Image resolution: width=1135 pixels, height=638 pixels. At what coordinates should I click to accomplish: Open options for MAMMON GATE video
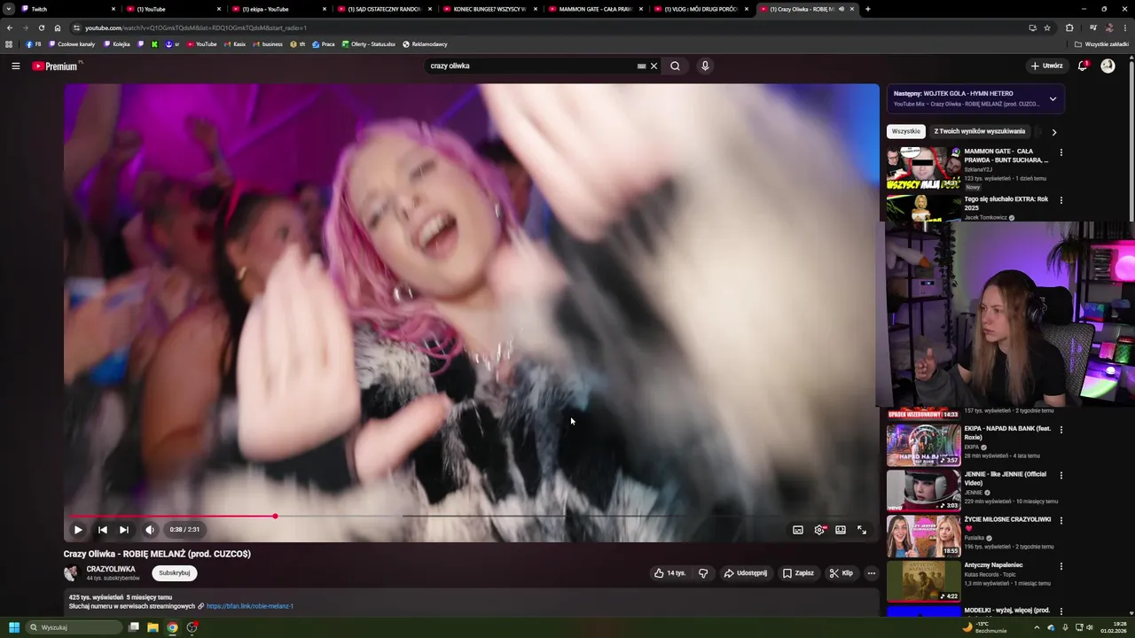pos(1061,152)
